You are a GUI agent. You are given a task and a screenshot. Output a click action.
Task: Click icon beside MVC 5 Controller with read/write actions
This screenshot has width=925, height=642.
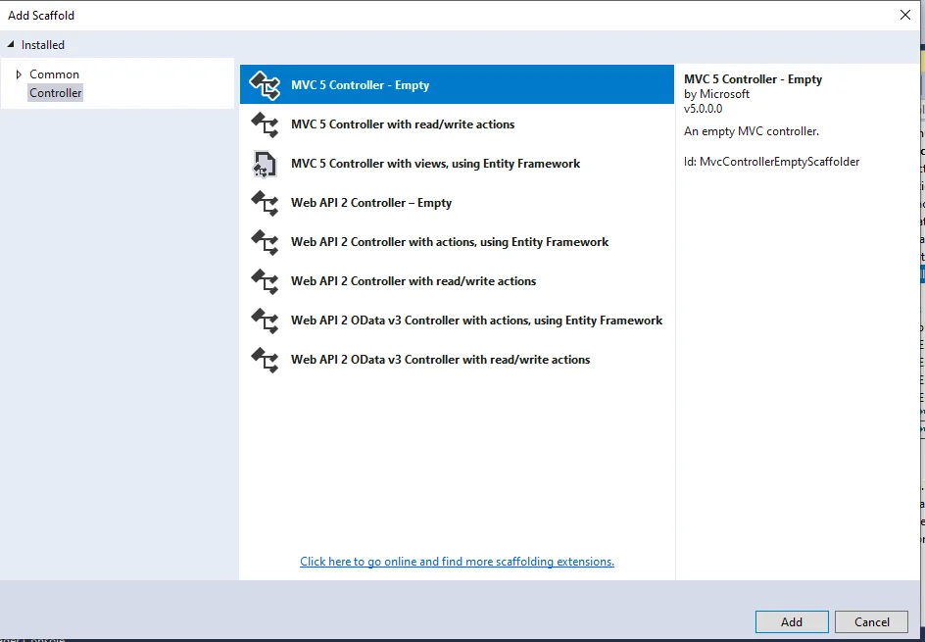click(x=265, y=124)
